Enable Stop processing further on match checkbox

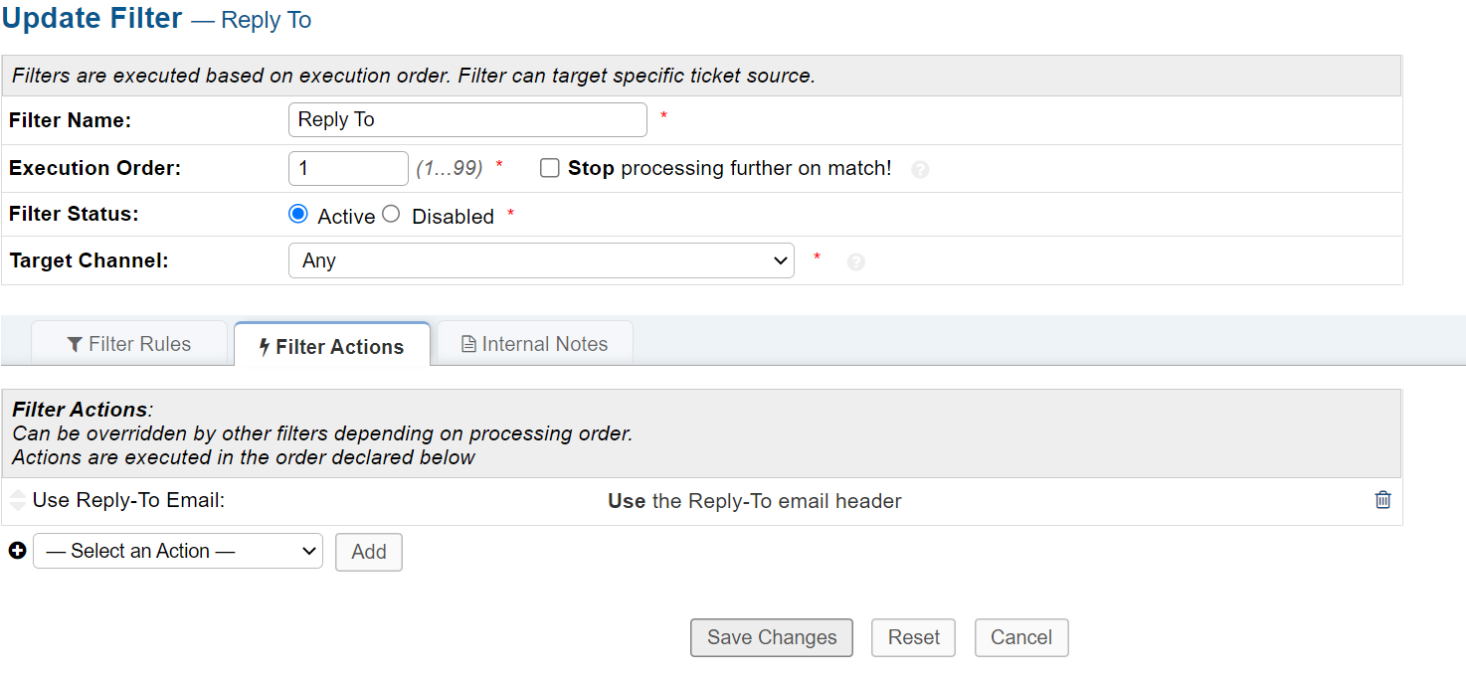[550, 168]
